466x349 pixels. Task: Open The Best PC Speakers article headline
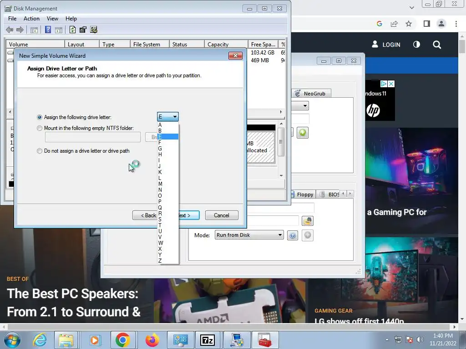73,302
